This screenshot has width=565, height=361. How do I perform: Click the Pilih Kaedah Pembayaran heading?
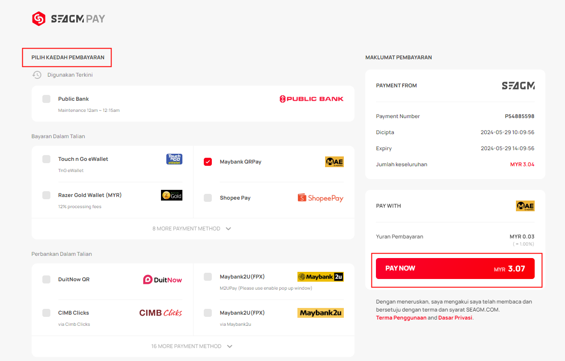pos(68,57)
